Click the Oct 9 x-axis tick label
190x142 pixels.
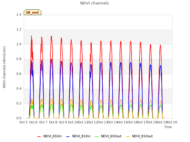coord(63,122)
